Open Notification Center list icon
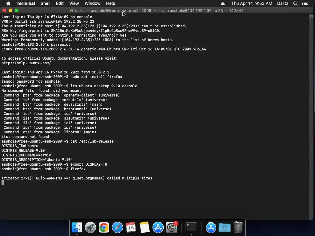Image resolution: width=315 pixels, height=236 pixels. 305,3
